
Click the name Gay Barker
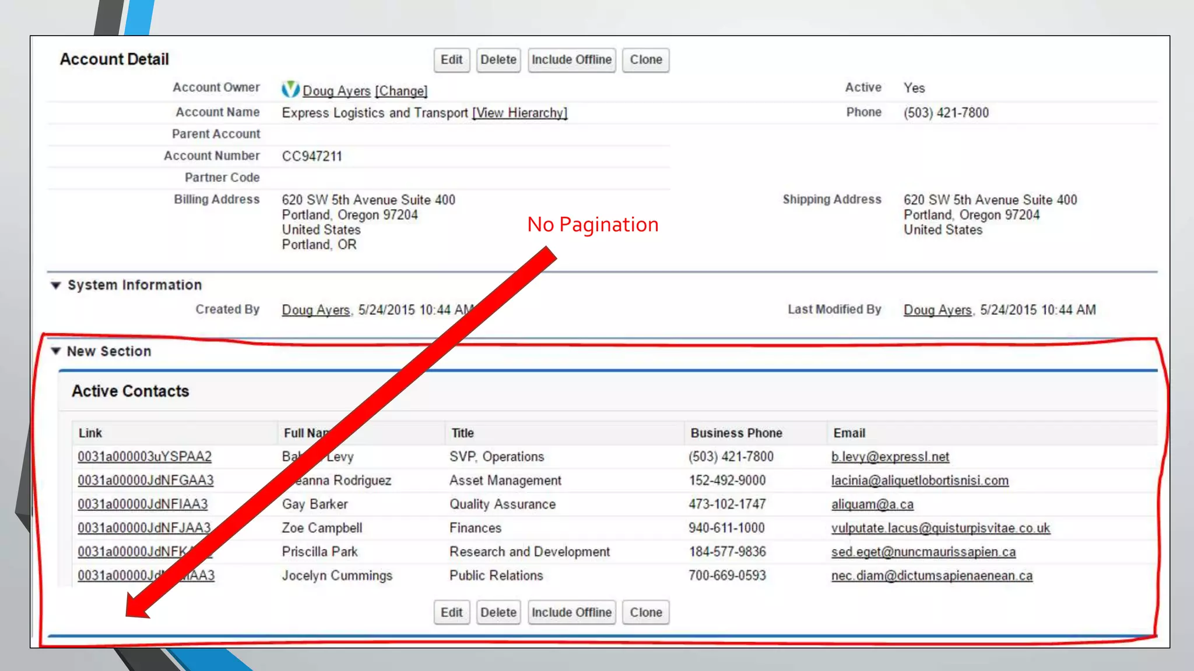click(x=315, y=504)
